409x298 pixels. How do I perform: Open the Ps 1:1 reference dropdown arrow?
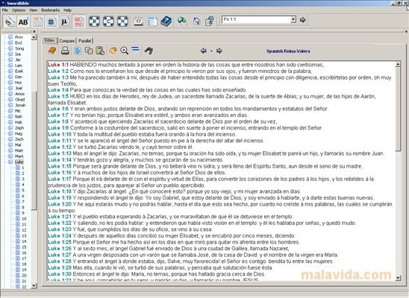(x=293, y=19)
